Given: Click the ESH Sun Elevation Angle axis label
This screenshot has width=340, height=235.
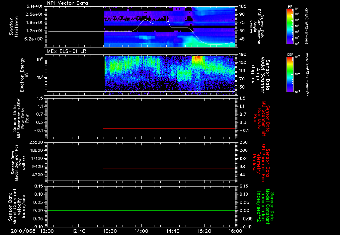Looking at the screenshot, I should tap(257, 27).
